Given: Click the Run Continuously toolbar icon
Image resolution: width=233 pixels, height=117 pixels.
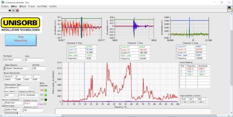Looking at the screenshot, I should [13, 10].
